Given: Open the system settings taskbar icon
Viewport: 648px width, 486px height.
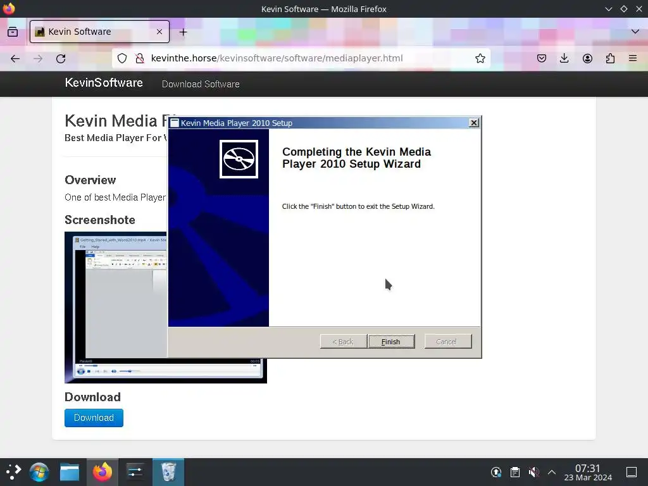Looking at the screenshot, I should (x=135, y=472).
